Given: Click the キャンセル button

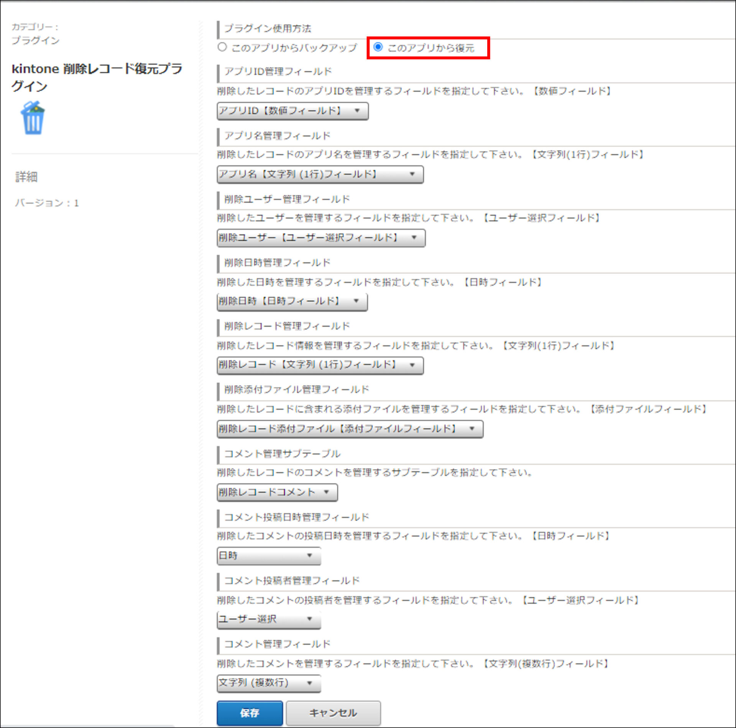Looking at the screenshot, I should tap(333, 713).
